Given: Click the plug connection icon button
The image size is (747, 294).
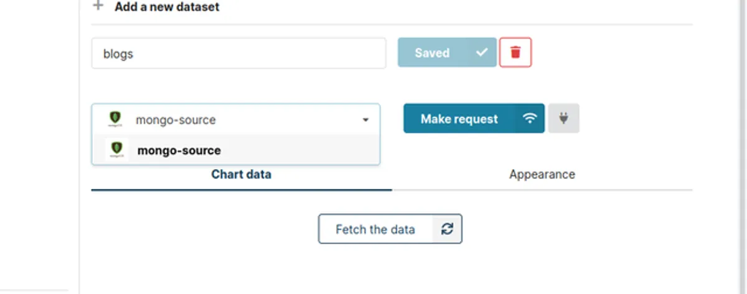Looking at the screenshot, I should 564,118.
